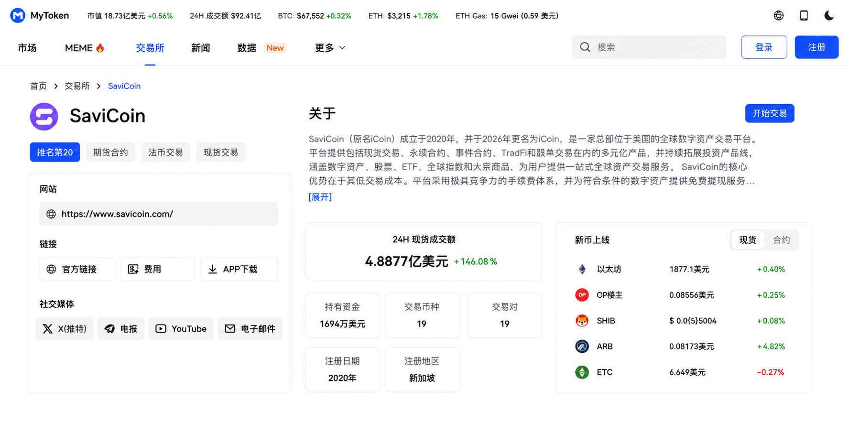Click the 排名第20 rank tag
The image size is (848, 424).
click(x=55, y=152)
